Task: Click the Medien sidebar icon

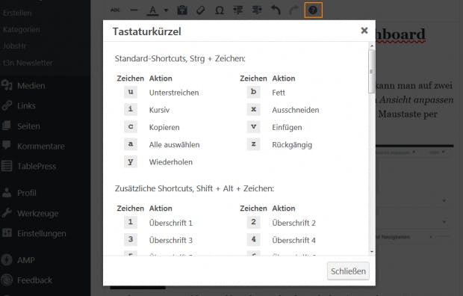Action: pyautogui.click(x=7, y=85)
